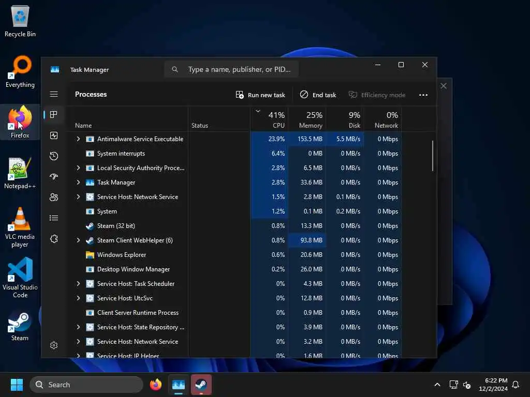Click the Windows Explorer process folder icon
The image size is (530, 397).
coord(90,255)
